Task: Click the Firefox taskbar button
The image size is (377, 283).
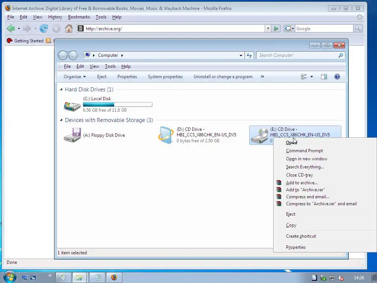Action: tap(114, 277)
